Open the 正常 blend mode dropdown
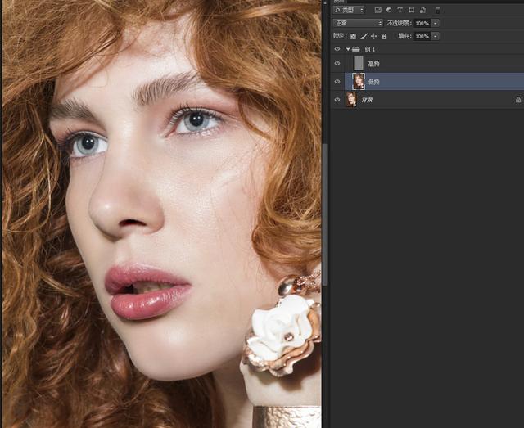This screenshot has width=524, height=428. (357, 23)
